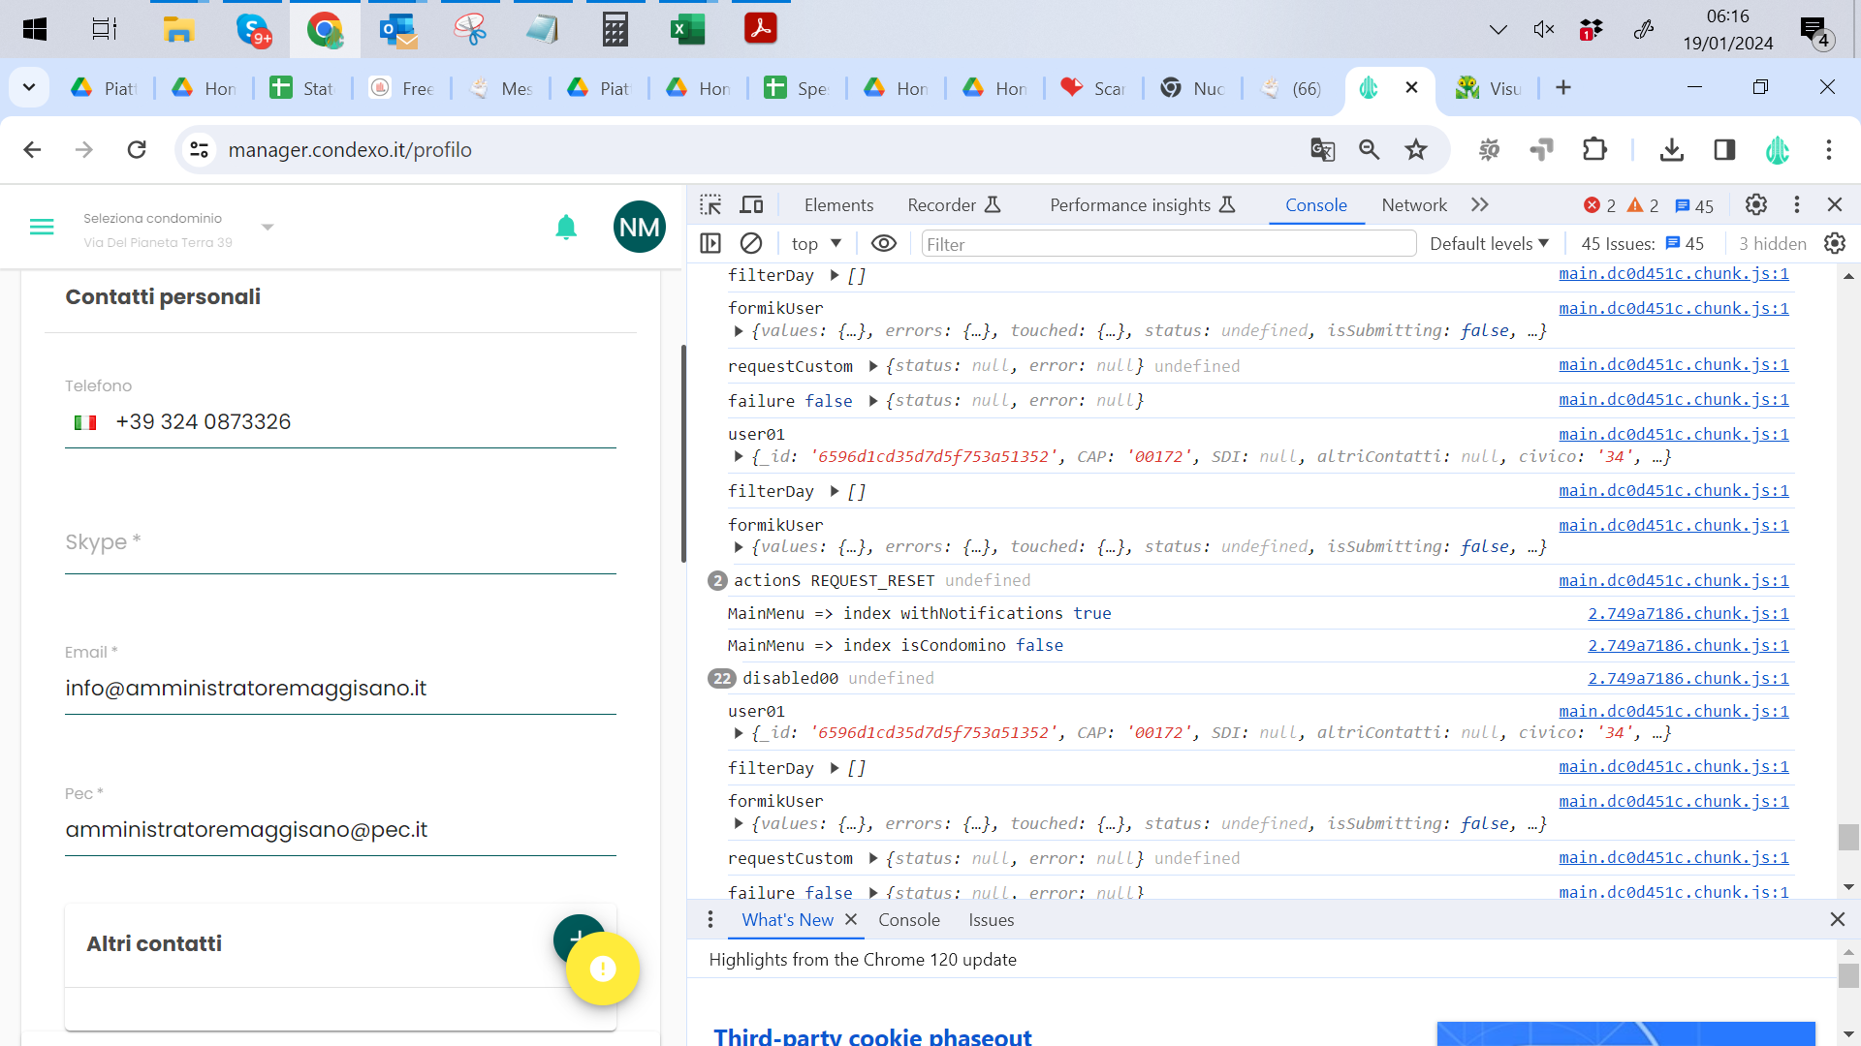The width and height of the screenshot is (1861, 1046).
Task: Open the 2.749a7186.chunk.js:1 link beside disabled00
Action: click(x=1688, y=678)
